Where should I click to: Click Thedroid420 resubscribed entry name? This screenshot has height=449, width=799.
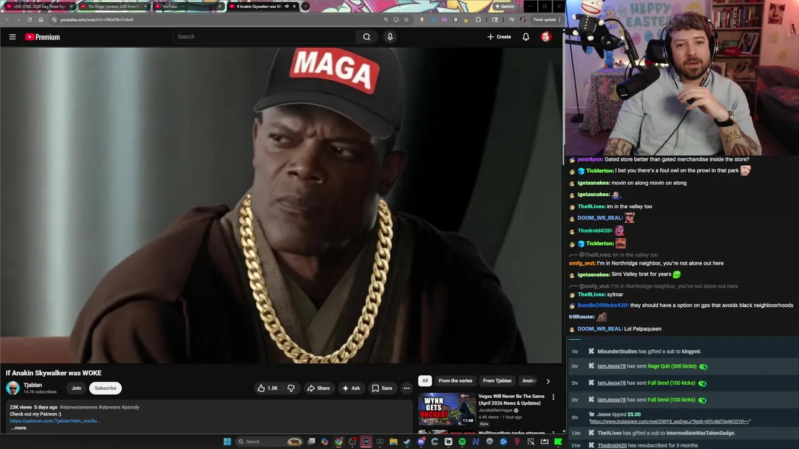612,445
